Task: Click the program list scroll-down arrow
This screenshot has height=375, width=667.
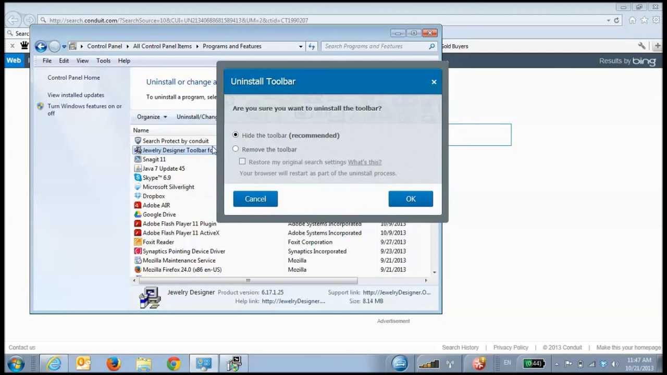Action: (x=434, y=272)
